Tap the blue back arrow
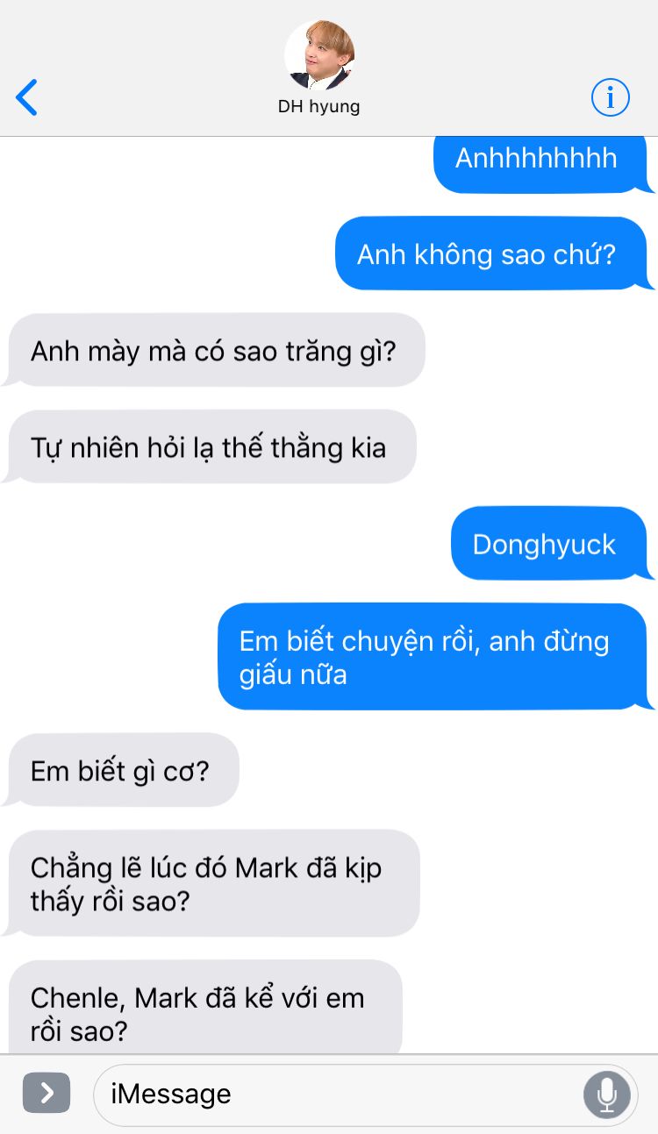Screen dimensions: 658x1134 pyautogui.click(x=27, y=97)
